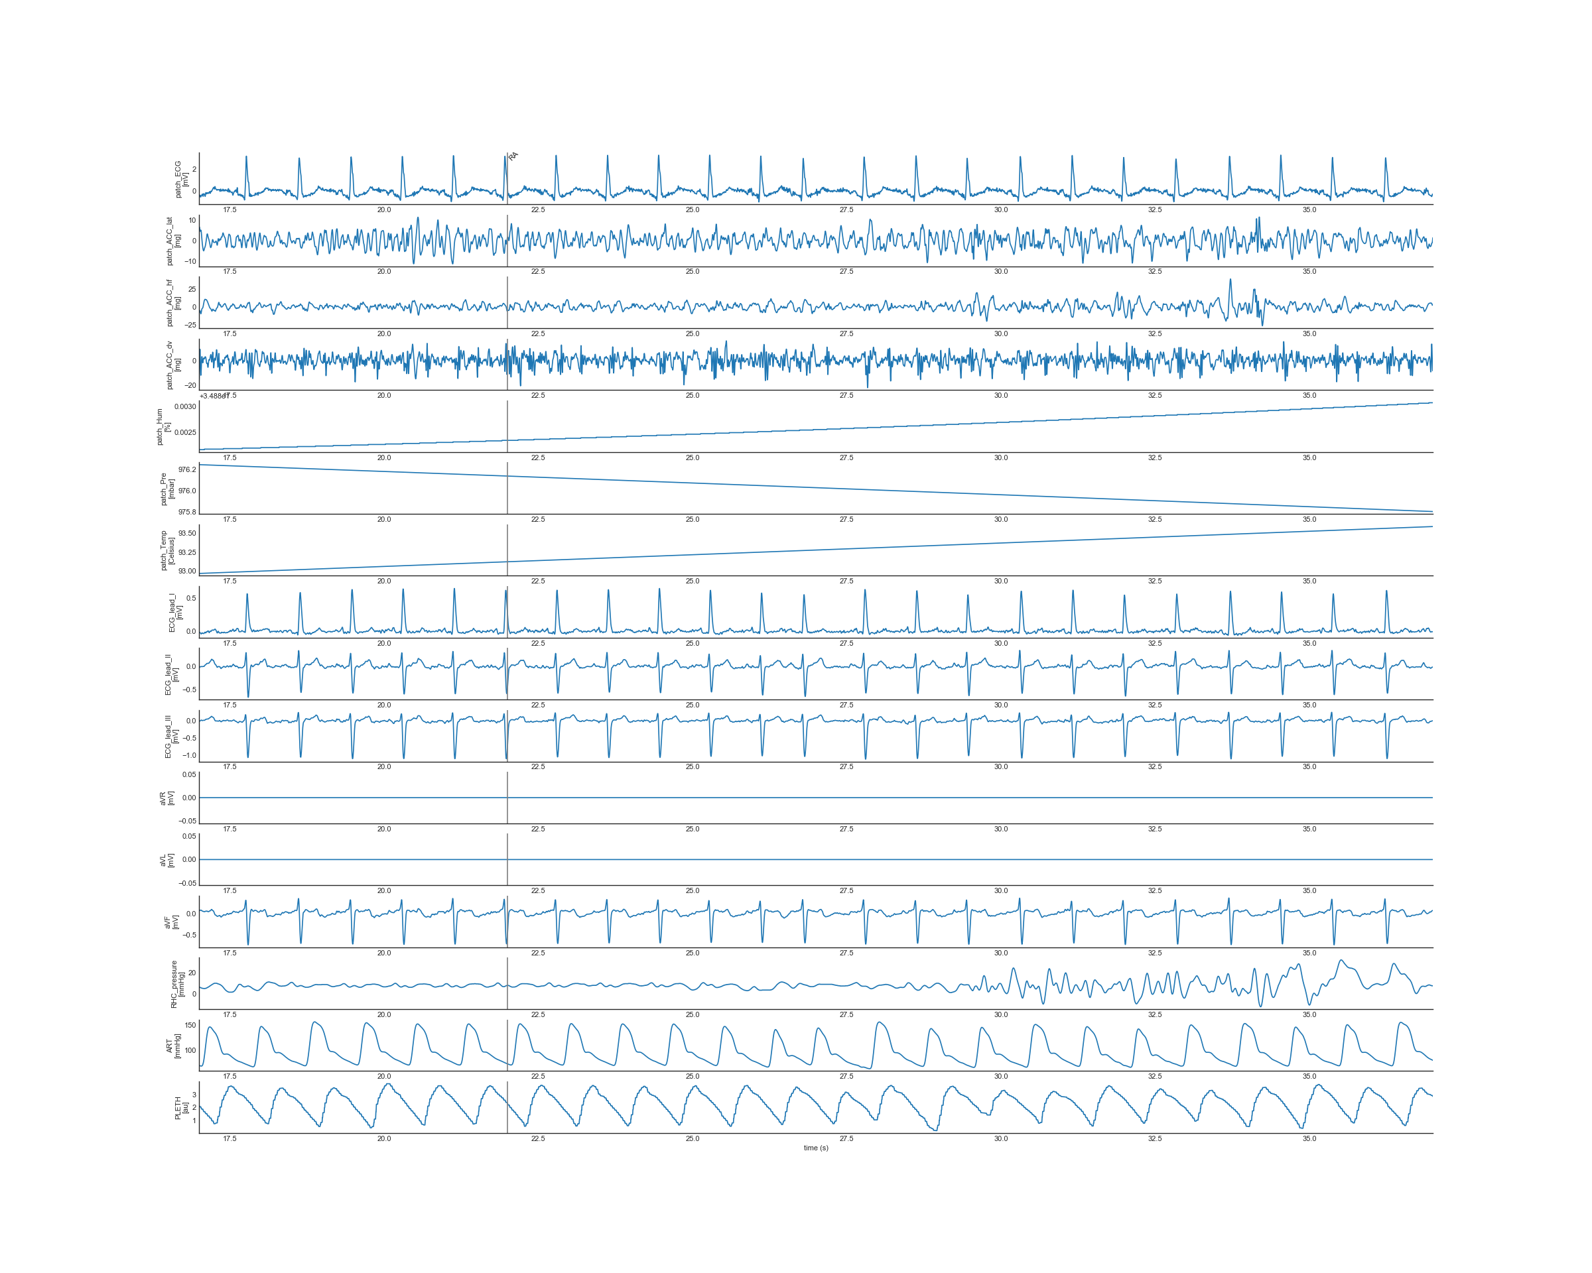Click the 25.0 tick below PLETH plot
Image resolution: width=1592 pixels, height=1273 pixels.
coord(692,1138)
